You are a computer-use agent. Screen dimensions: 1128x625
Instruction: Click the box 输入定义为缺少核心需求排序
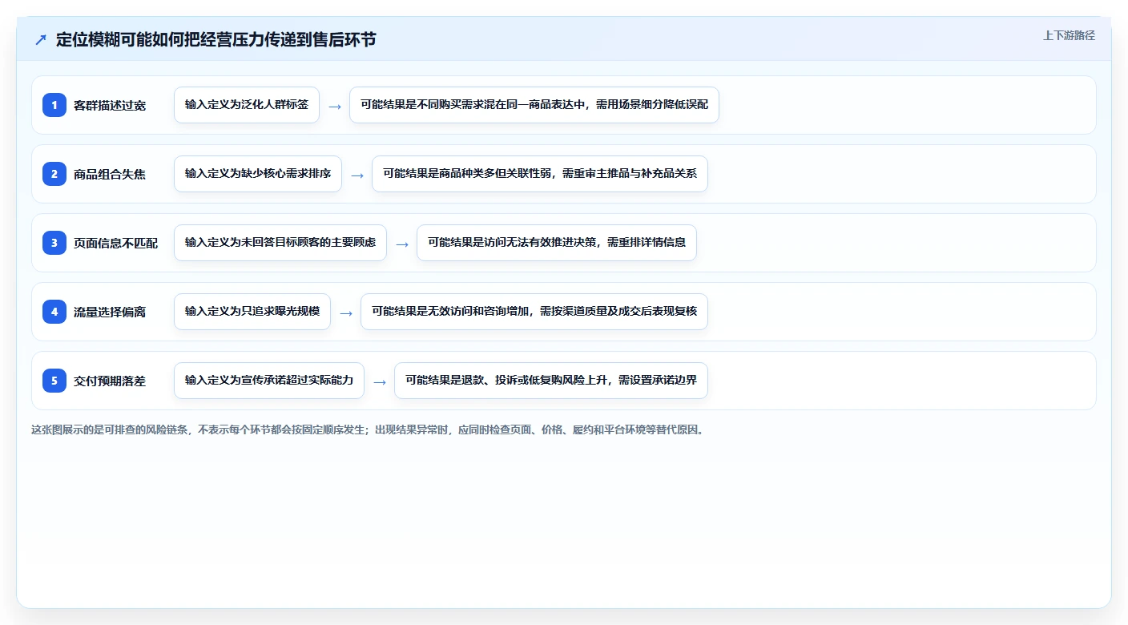(x=258, y=174)
